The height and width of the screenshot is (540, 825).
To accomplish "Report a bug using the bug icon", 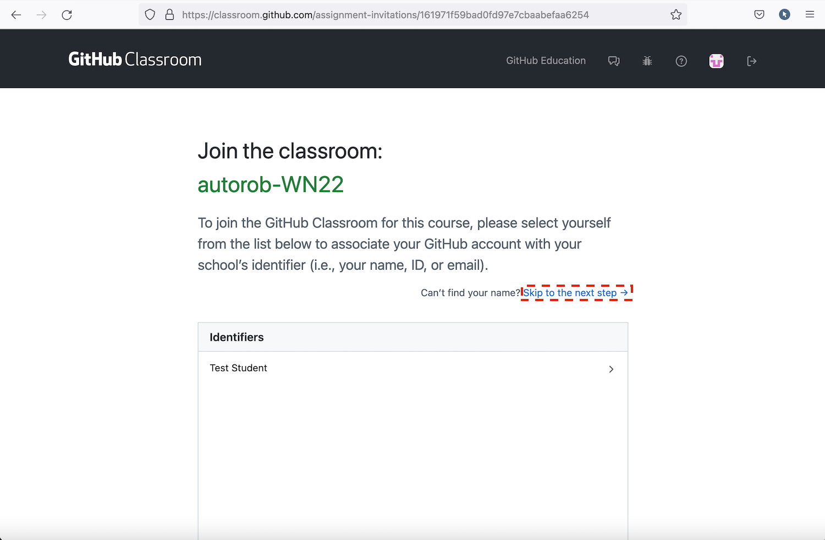I will tap(647, 61).
